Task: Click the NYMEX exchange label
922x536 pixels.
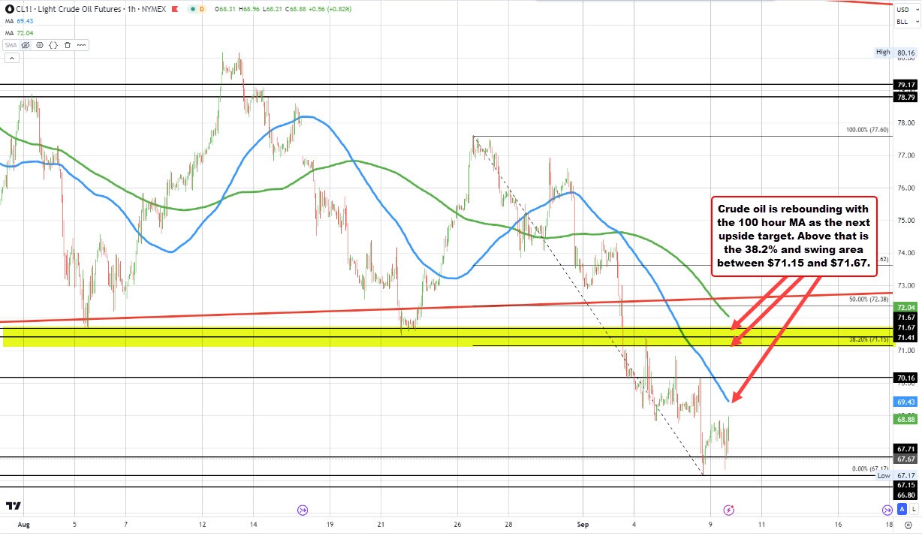Action: [x=154, y=9]
